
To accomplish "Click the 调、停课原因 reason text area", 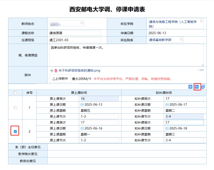I will tap(127, 55).
